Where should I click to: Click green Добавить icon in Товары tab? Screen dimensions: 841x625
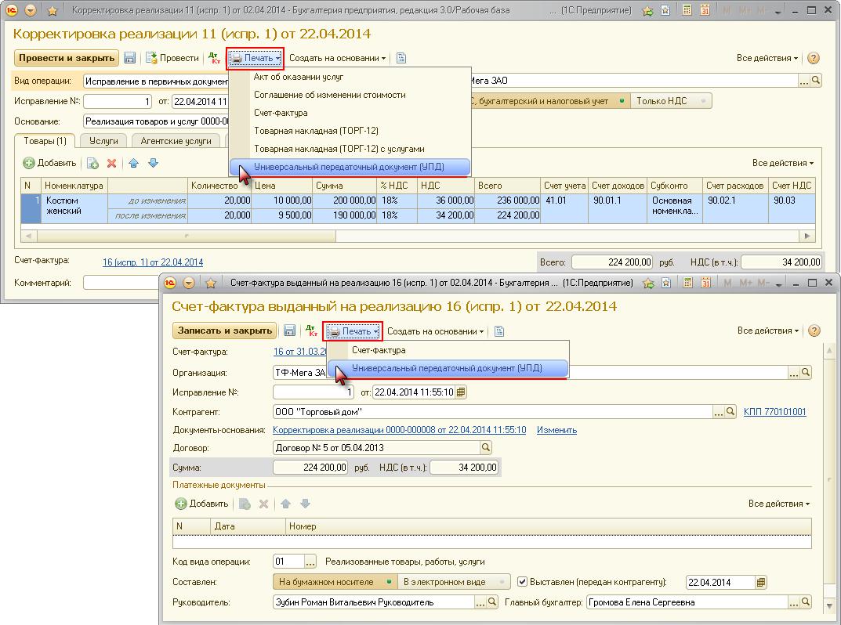click(28, 163)
